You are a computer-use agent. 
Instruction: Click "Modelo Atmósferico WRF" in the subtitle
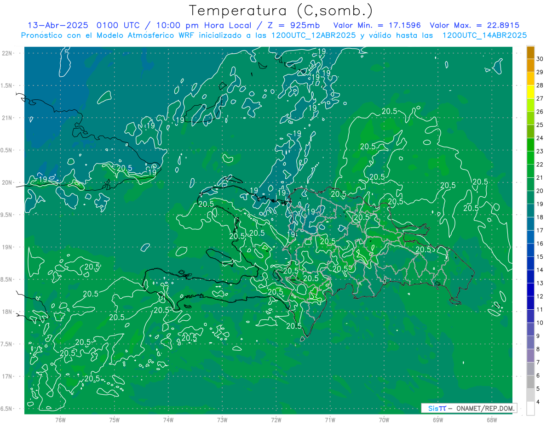tap(144, 35)
